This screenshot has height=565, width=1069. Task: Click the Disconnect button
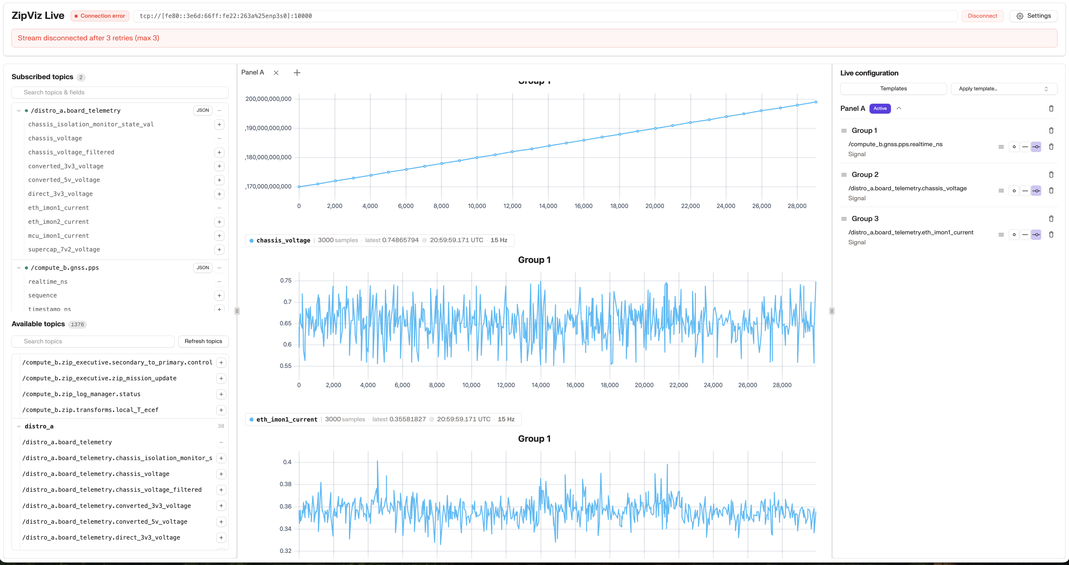pos(982,16)
